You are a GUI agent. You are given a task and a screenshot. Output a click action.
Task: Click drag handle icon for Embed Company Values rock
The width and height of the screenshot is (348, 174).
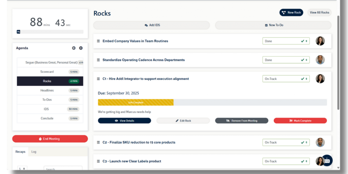(x=98, y=41)
